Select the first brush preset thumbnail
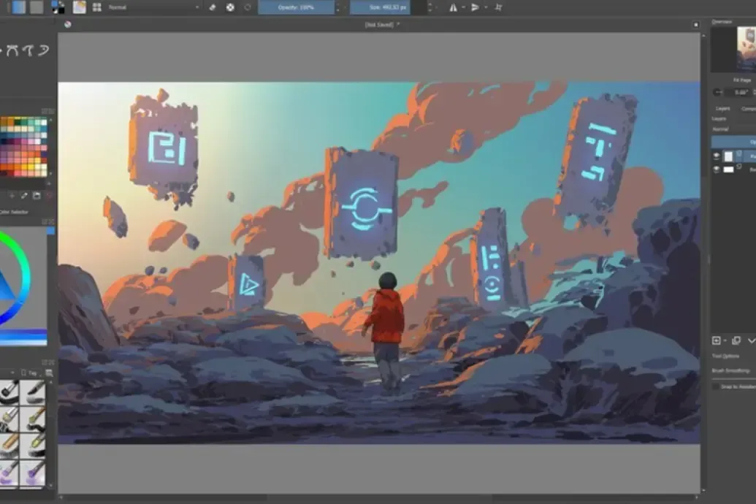This screenshot has height=504, width=756. pyautogui.click(x=9, y=392)
